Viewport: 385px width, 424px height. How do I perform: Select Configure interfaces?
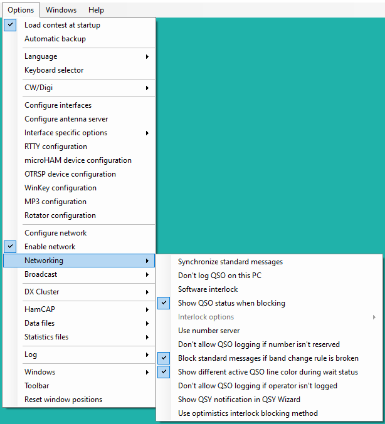[x=79, y=105]
